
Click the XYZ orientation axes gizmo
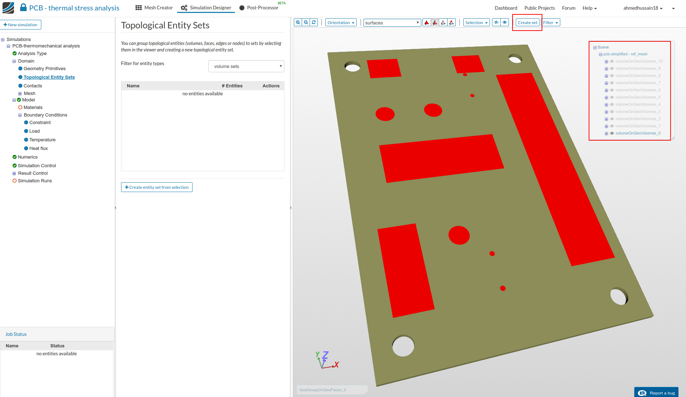[327, 360]
